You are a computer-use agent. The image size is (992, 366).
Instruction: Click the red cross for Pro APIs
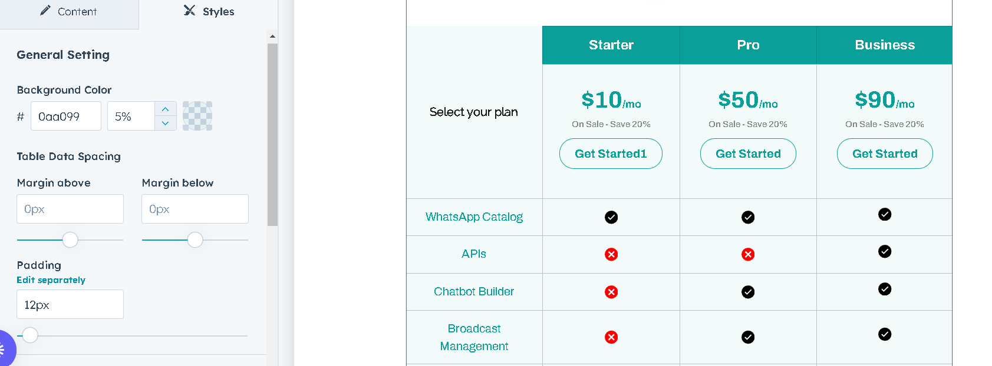pos(748,254)
